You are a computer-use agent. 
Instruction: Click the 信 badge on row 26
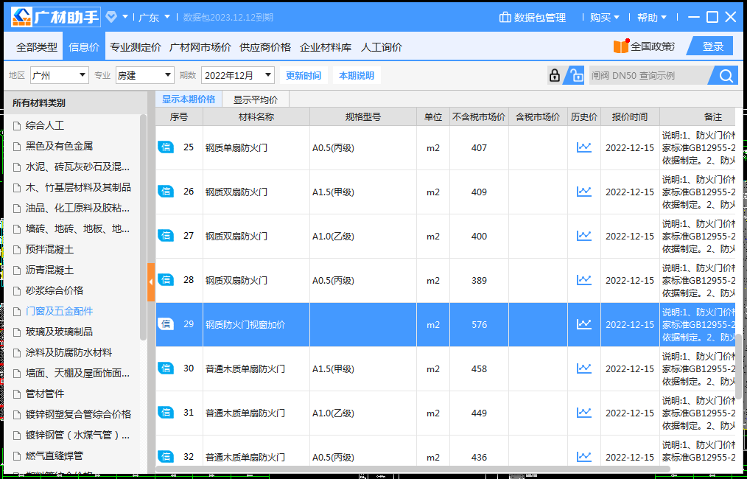166,191
